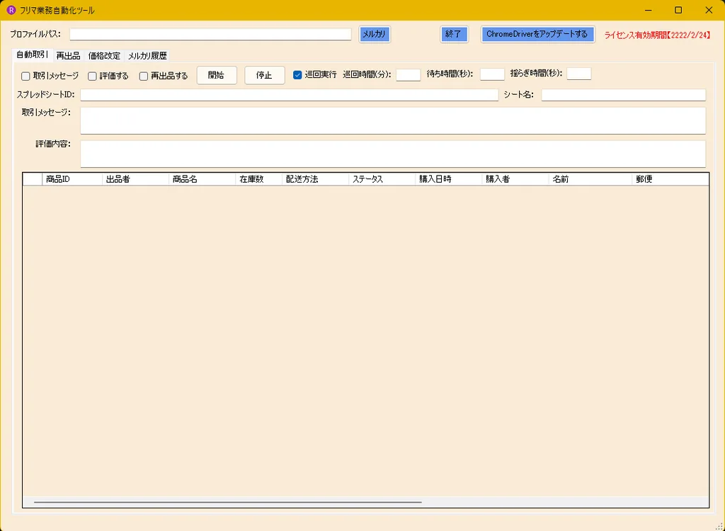The height and width of the screenshot is (531, 725).
Task: Click the 終了 button to exit
Action: (x=454, y=34)
